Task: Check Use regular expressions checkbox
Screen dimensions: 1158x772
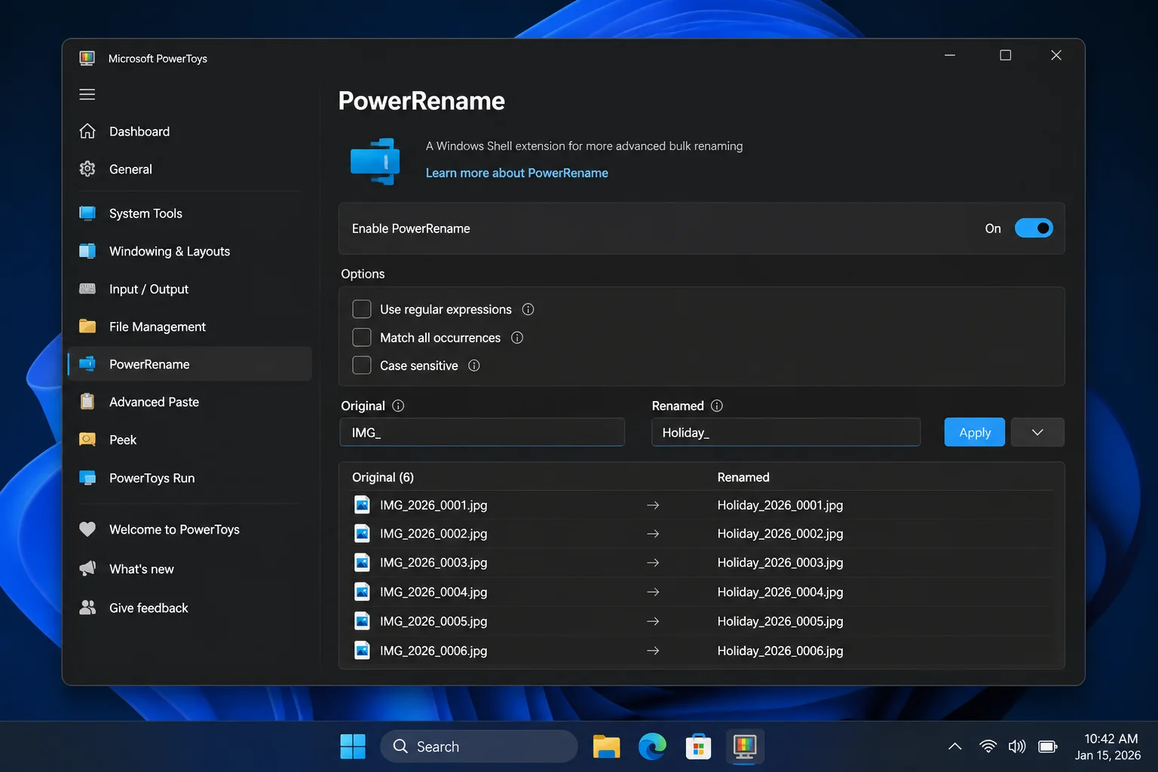Action: click(362, 309)
